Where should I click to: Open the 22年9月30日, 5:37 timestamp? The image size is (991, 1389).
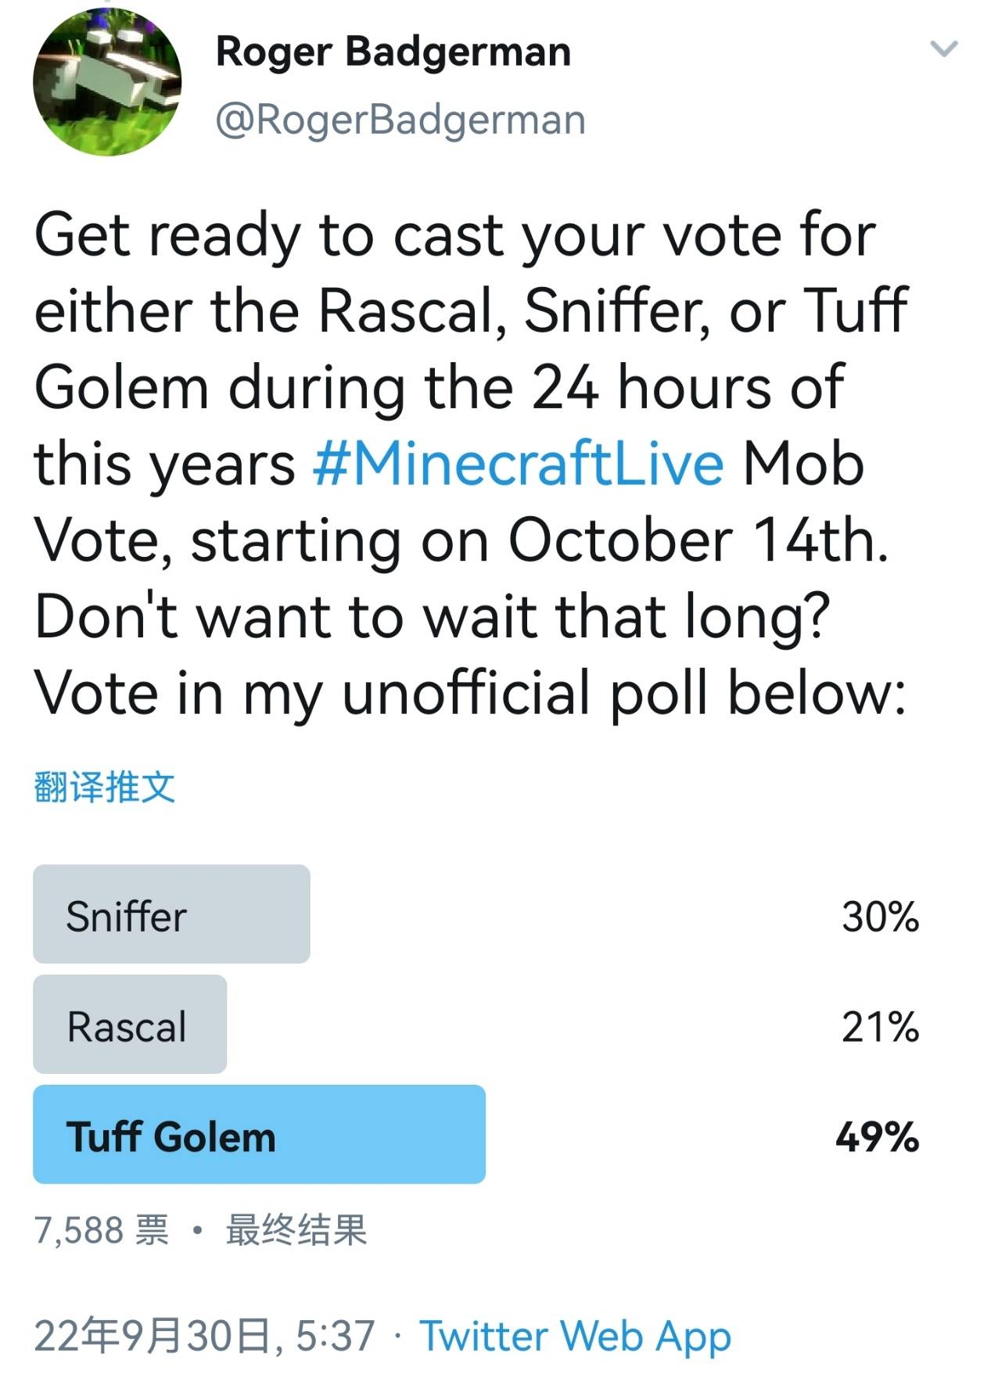point(204,1335)
